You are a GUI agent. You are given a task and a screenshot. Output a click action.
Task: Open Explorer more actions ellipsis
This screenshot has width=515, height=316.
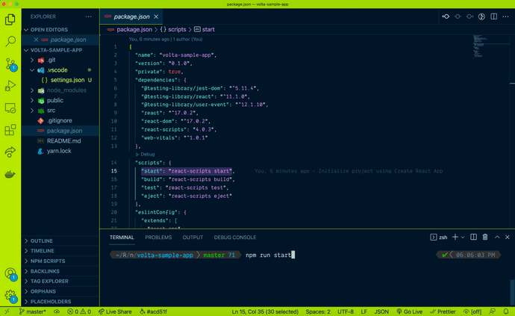(x=88, y=16)
